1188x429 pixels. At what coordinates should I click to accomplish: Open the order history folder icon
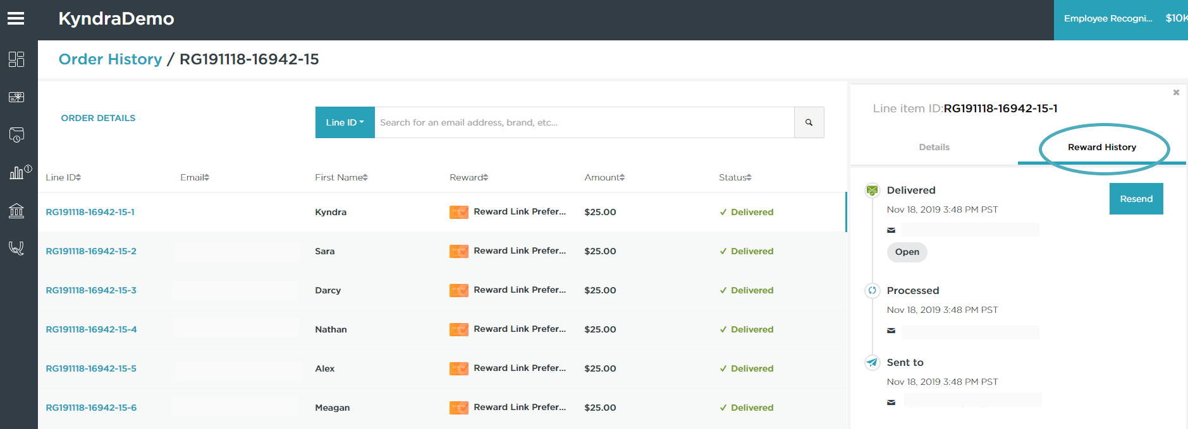16,135
